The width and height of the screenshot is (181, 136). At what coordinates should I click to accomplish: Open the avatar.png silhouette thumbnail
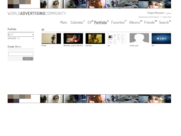pyautogui.click(x=139, y=38)
